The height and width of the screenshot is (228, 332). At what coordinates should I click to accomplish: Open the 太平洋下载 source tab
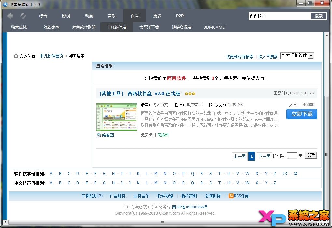149,27
